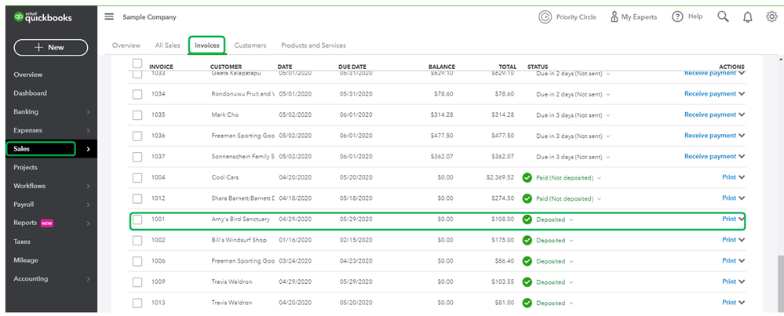Image resolution: width=784 pixels, height=316 pixels.
Task: Click Print for invoice 1009
Action: pyautogui.click(x=729, y=281)
